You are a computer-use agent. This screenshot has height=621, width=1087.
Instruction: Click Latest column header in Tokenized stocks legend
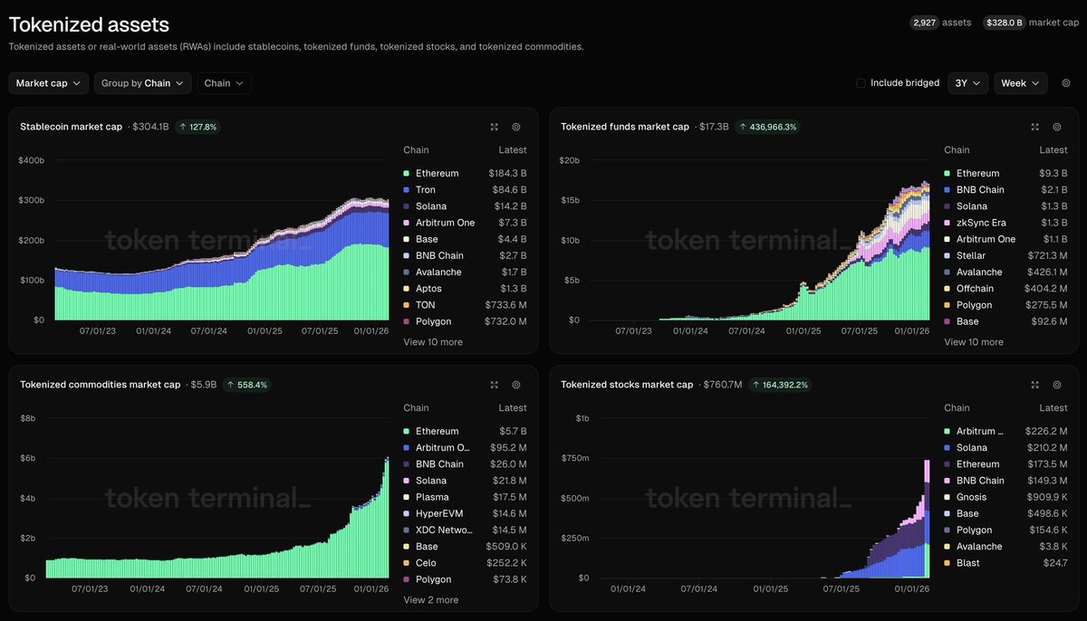pos(1053,408)
